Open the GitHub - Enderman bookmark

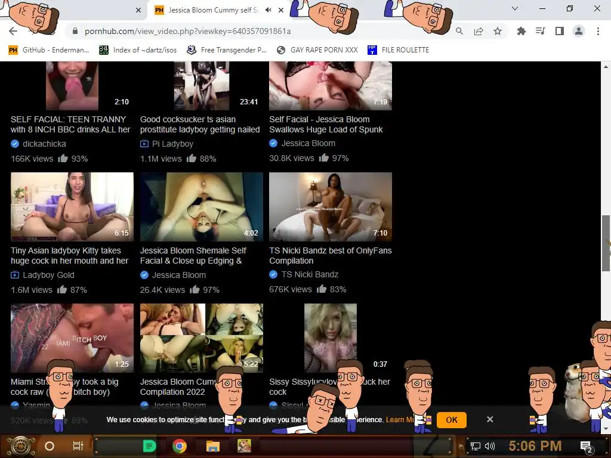[x=49, y=50]
